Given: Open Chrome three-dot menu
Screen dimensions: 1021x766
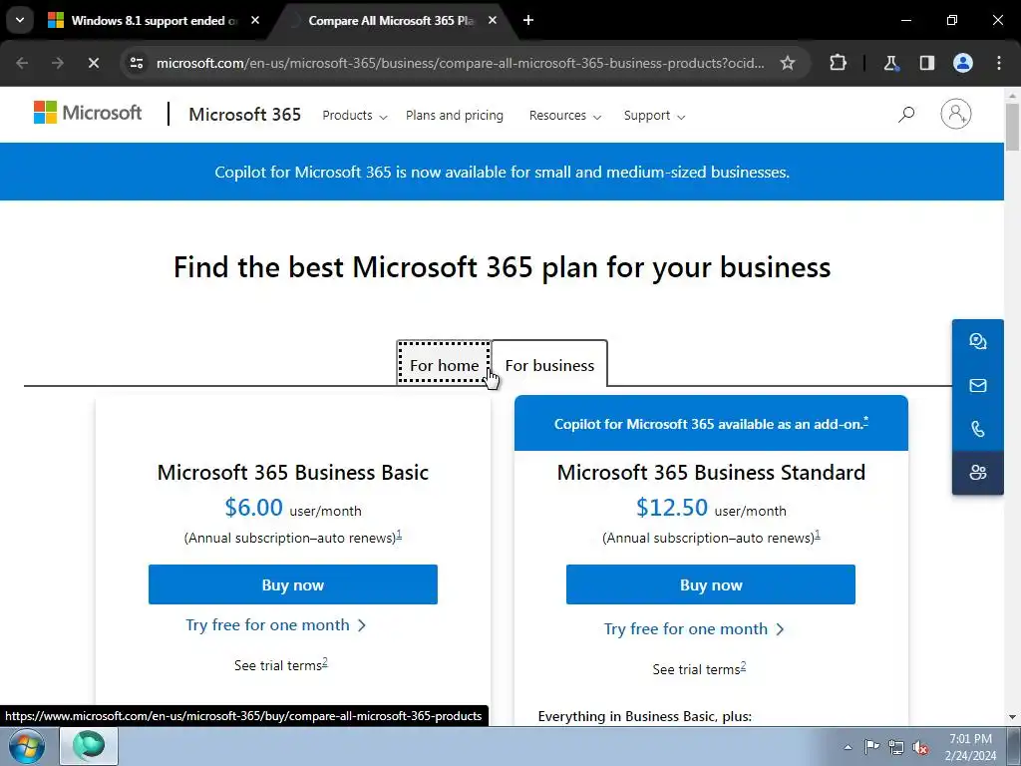Looking at the screenshot, I should pyautogui.click(x=999, y=63).
